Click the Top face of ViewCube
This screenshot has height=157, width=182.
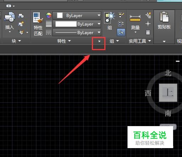tap(168, 93)
